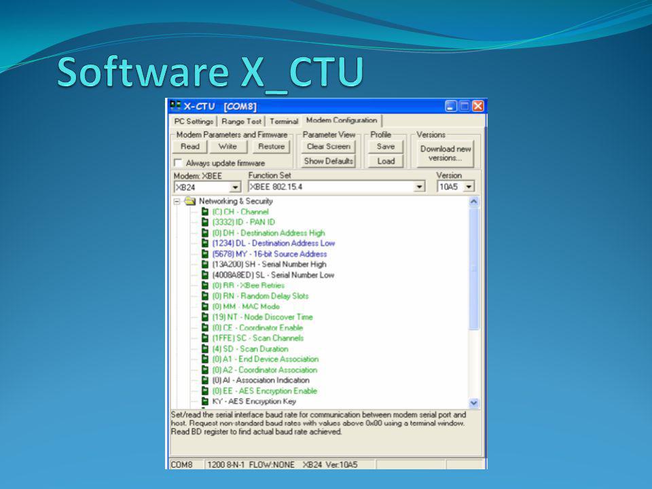Click the parameter list scroll down arrow
This screenshot has height=489, width=652.
coord(473,403)
